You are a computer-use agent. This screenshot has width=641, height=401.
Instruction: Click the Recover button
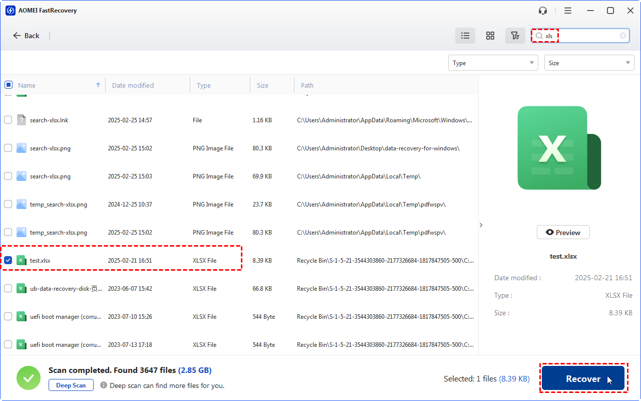tap(583, 378)
